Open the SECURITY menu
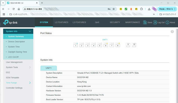The width and height of the screenshot is (178, 103). point(115,22)
